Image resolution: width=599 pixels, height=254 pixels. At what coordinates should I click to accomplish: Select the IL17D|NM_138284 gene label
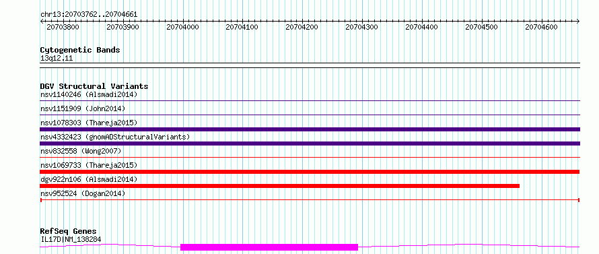71,240
